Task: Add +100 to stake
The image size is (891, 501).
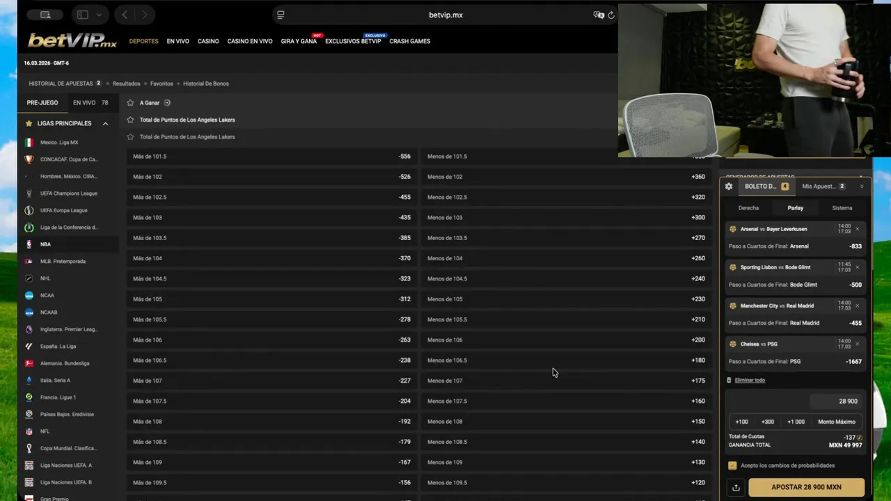Action: tap(742, 422)
